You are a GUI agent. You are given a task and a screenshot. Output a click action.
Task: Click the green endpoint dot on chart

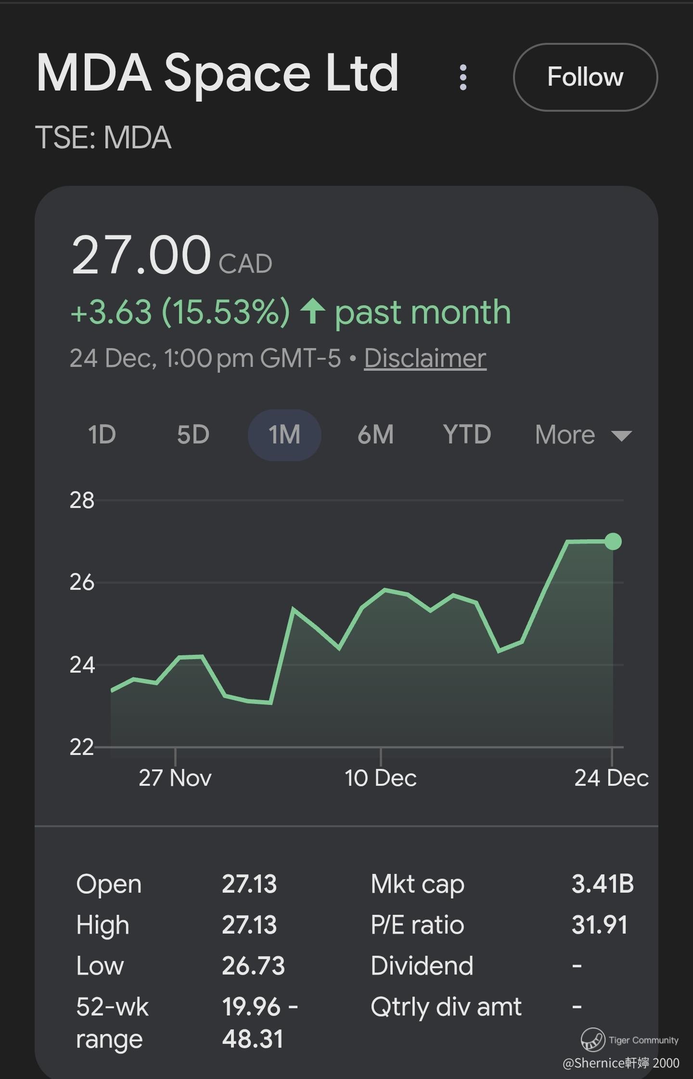pyautogui.click(x=613, y=542)
